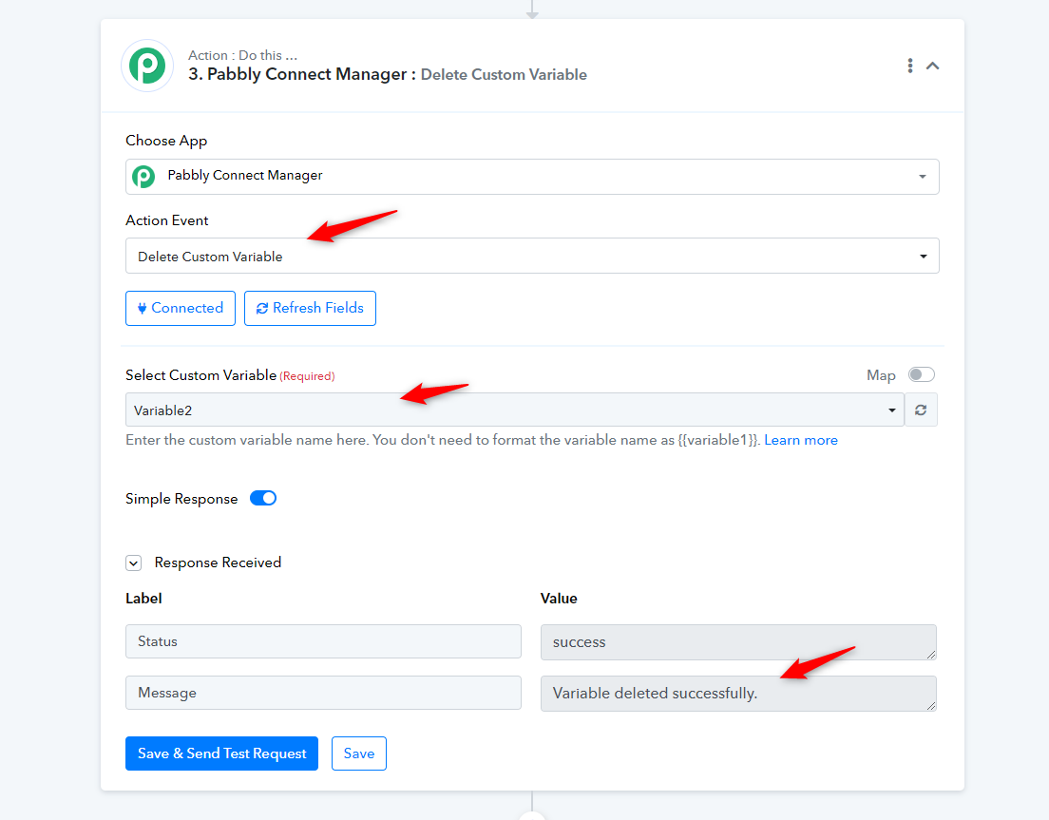This screenshot has height=820, width=1049.
Task: Click Save & Send Test Request
Action: (221, 753)
